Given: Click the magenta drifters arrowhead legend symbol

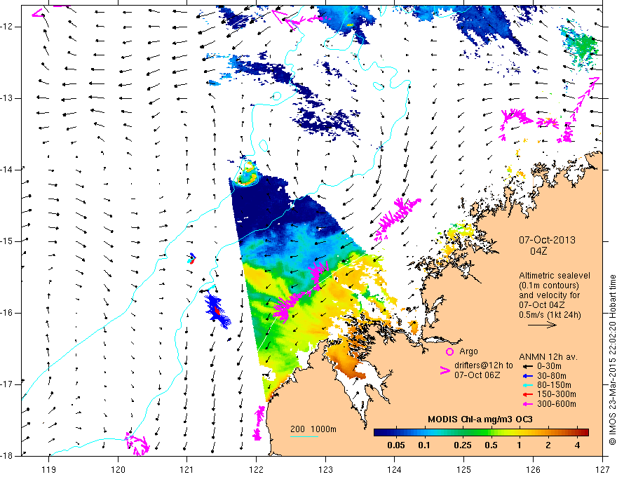Looking at the screenshot, I should pyautogui.click(x=445, y=370).
